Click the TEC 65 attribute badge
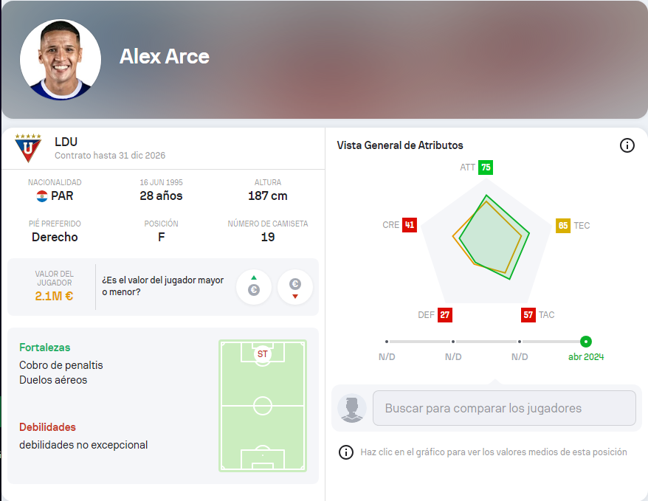 [x=563, y=225]
